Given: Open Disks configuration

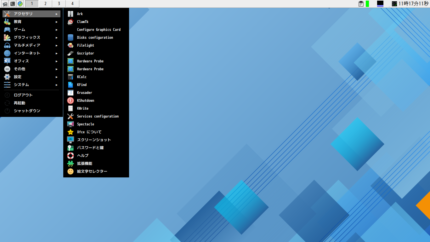Looking at the screenshot, I should point(96,37).
